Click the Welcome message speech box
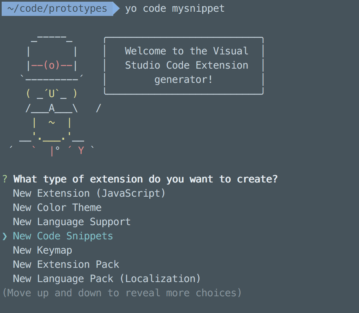 (x=184, y=65)
